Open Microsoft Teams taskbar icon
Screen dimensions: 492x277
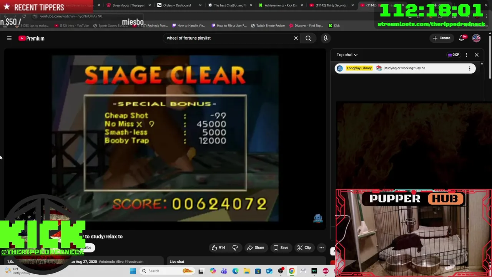pos(224,271)
